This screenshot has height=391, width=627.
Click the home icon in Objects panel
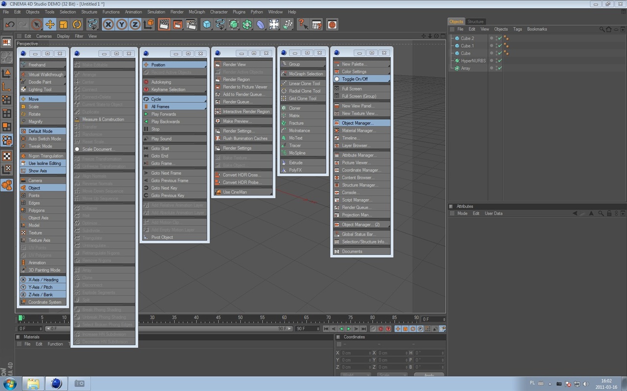(609, 29)
